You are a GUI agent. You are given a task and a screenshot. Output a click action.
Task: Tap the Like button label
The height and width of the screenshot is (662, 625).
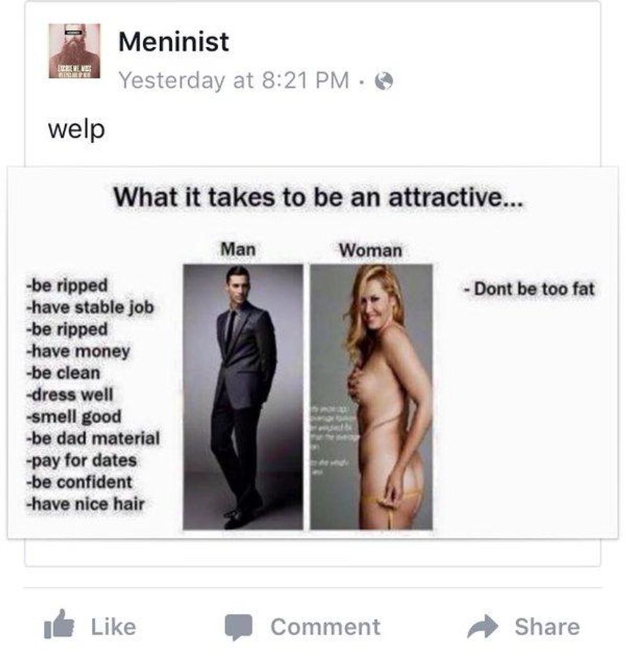[114, 626]
